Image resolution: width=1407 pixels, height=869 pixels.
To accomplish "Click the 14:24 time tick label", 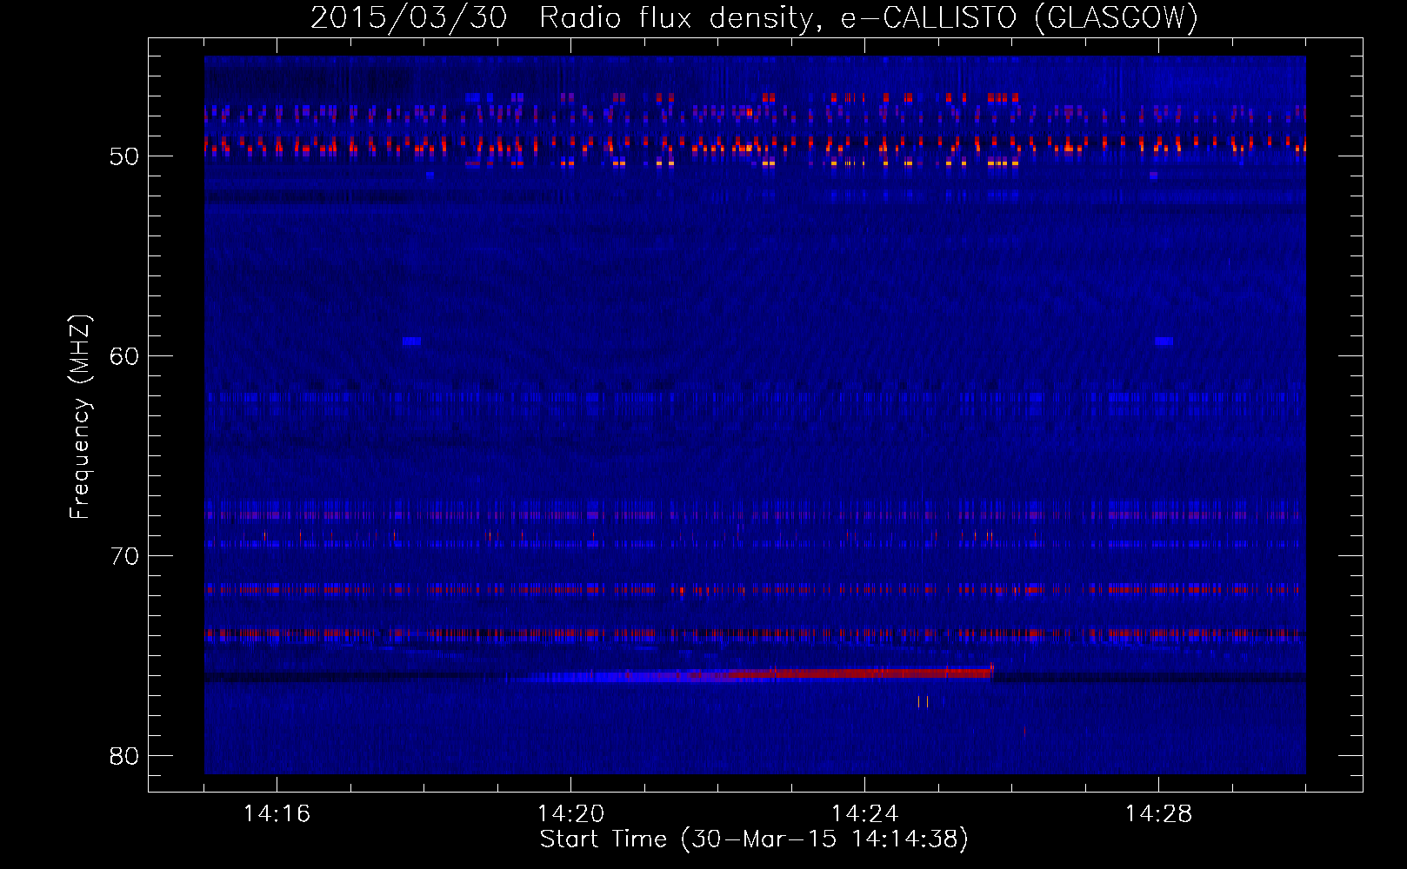I will pyautogui.click(x=864, y=814).
